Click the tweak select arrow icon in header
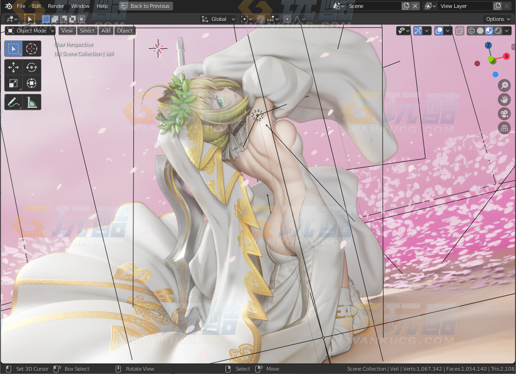Screen dimensions: 516x374 pos(30,19)
